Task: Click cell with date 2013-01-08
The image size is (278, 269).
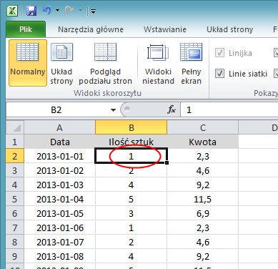Action: [x=59, y=256]
